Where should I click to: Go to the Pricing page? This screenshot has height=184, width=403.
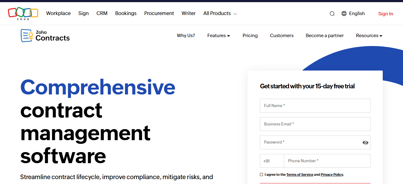250,36
